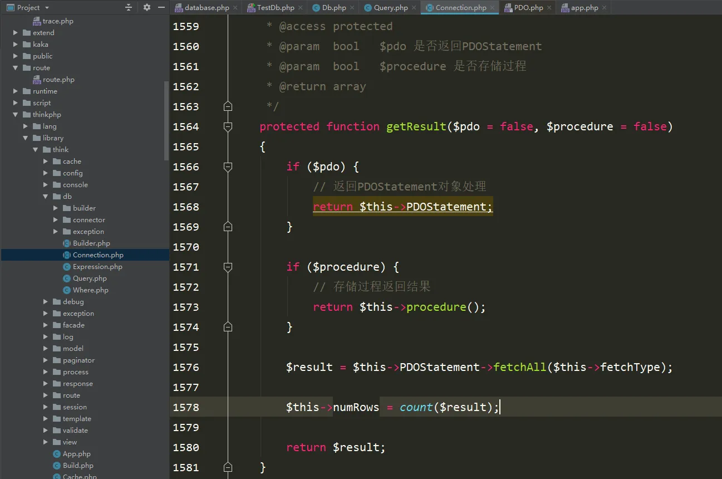Image resolution: width=722 pixels, height=479 pixels.
Task: Click the fetchAll method call on line 1576
Action: pyautogui.click(x=520, y=367)
